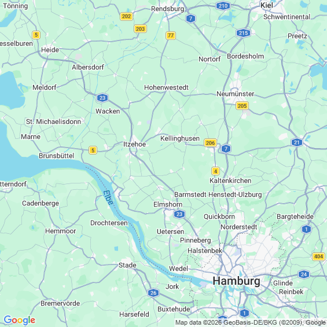This screenshot has height=327, width=327.
Task: Click the yellow 404 road shield
Action: pos(318,256)
